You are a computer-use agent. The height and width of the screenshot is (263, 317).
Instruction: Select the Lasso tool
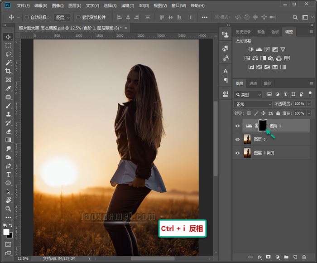[x=8, y=54]
